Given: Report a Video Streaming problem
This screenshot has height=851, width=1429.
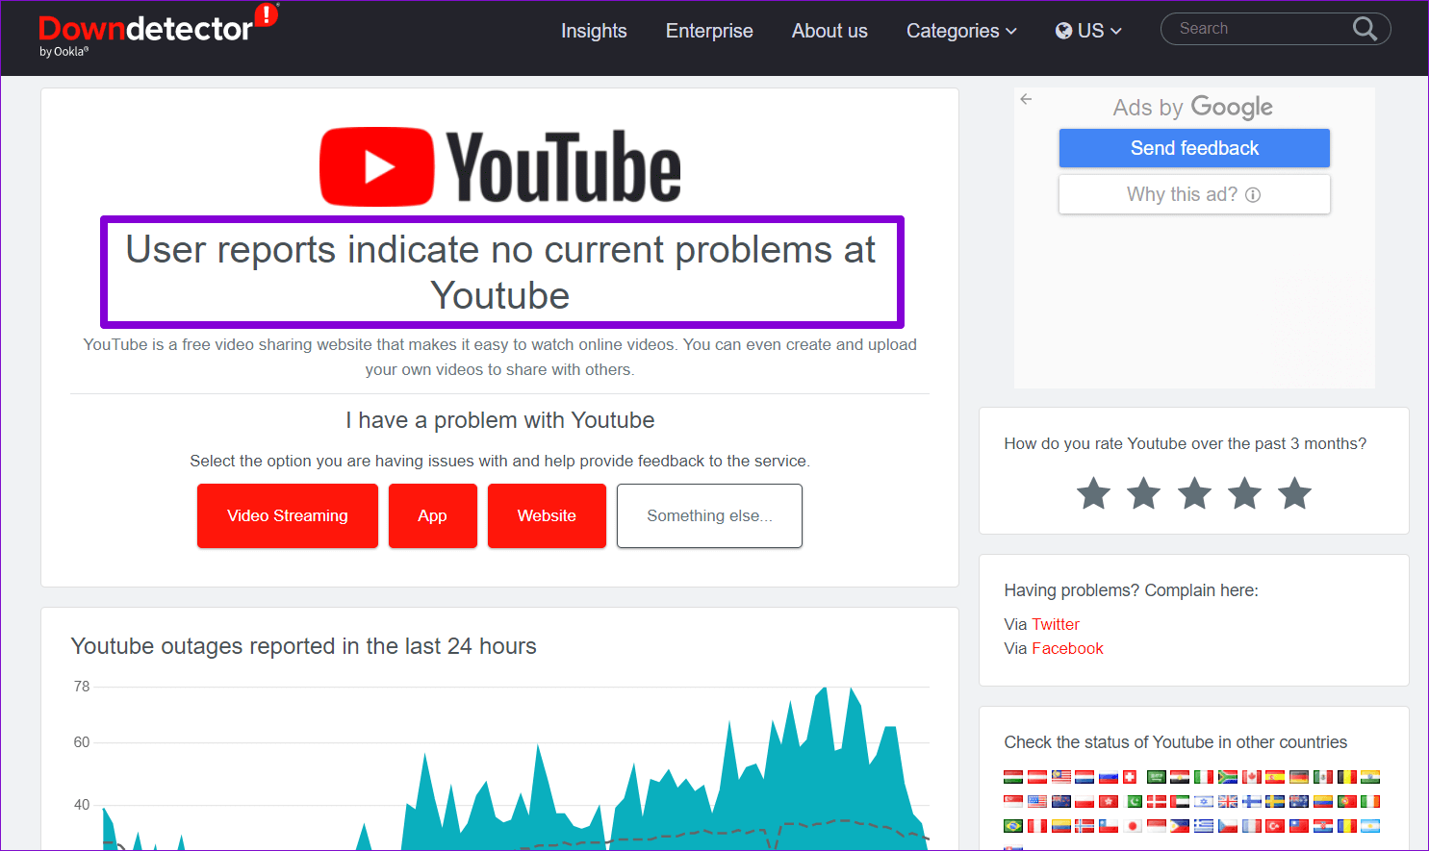Looking at the screenshot, I should (288, 515).
